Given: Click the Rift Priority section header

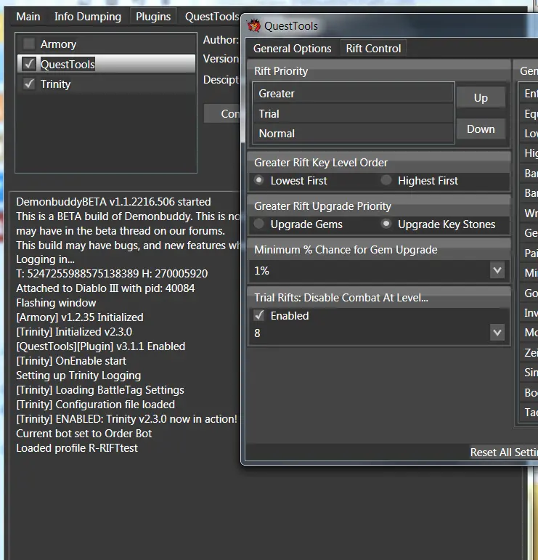Looking at the screenshot, I should (x=379, y=70).
